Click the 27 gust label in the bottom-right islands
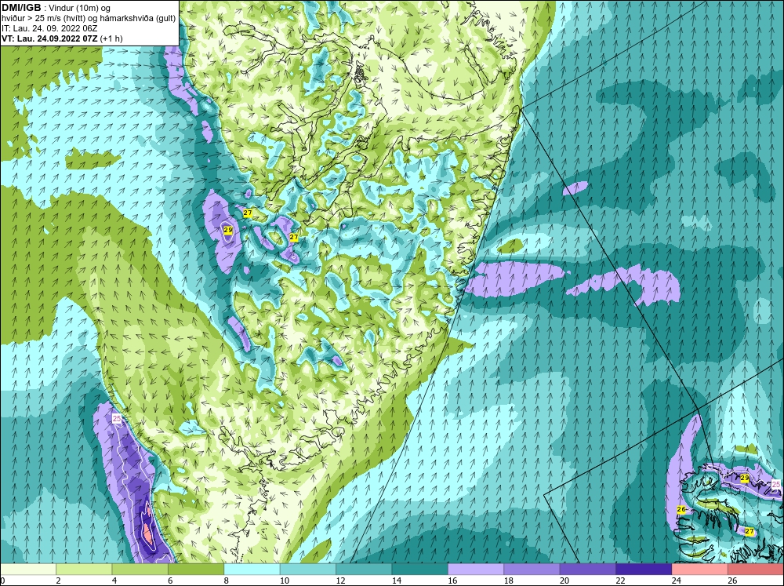 point(749,531)
